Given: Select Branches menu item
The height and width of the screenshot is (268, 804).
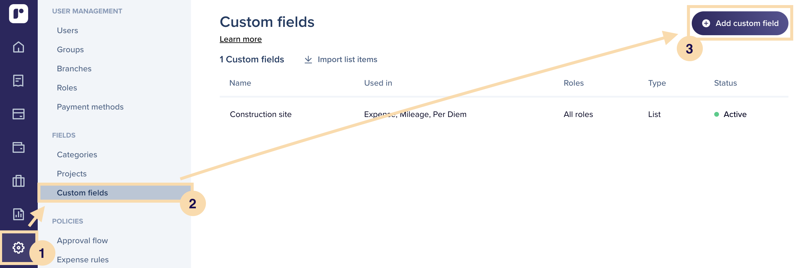Looking at the screenshot, I should (x=74, y=68).
